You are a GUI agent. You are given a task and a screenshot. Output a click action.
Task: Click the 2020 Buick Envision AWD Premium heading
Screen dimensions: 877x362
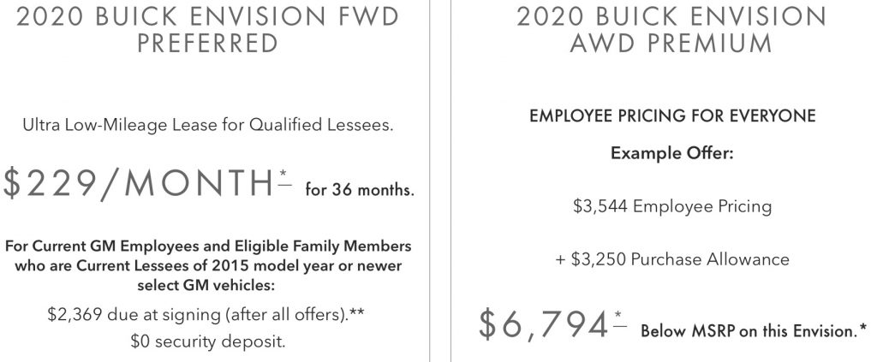click(671, 30)
